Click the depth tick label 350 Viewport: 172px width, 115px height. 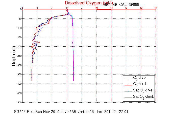point(19,74)
